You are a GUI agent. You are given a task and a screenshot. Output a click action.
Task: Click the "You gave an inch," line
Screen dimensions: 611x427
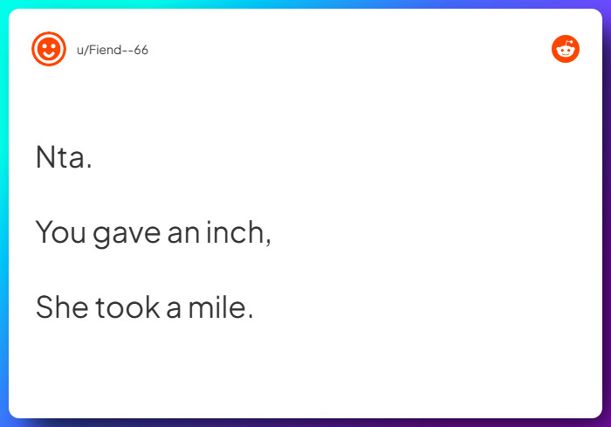pyautogui.click(x=154, y=232)
